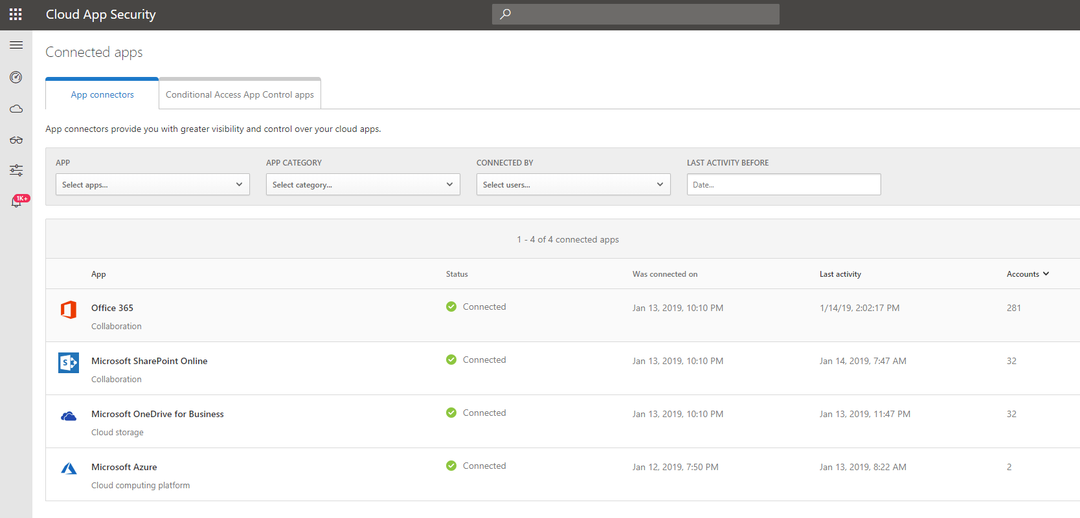Click last activity Jan 14, 2019, 7:47 AM
Screen dimensions: 1080x518
point(863,361)
